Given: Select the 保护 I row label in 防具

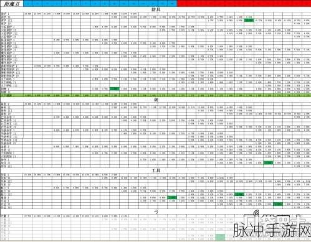Looking at the screenshot, I should tap(6, 14).
